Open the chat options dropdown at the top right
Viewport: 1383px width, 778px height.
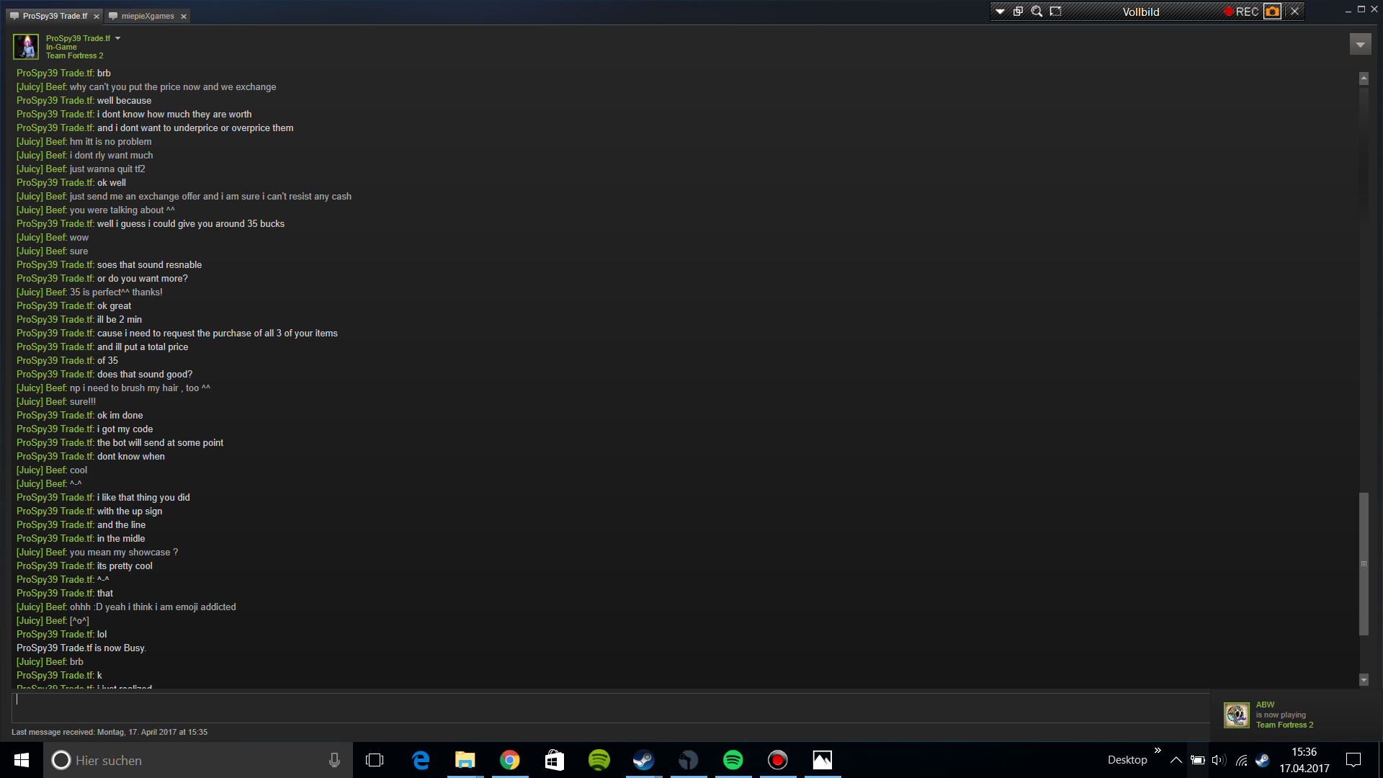click(1359, 45)
